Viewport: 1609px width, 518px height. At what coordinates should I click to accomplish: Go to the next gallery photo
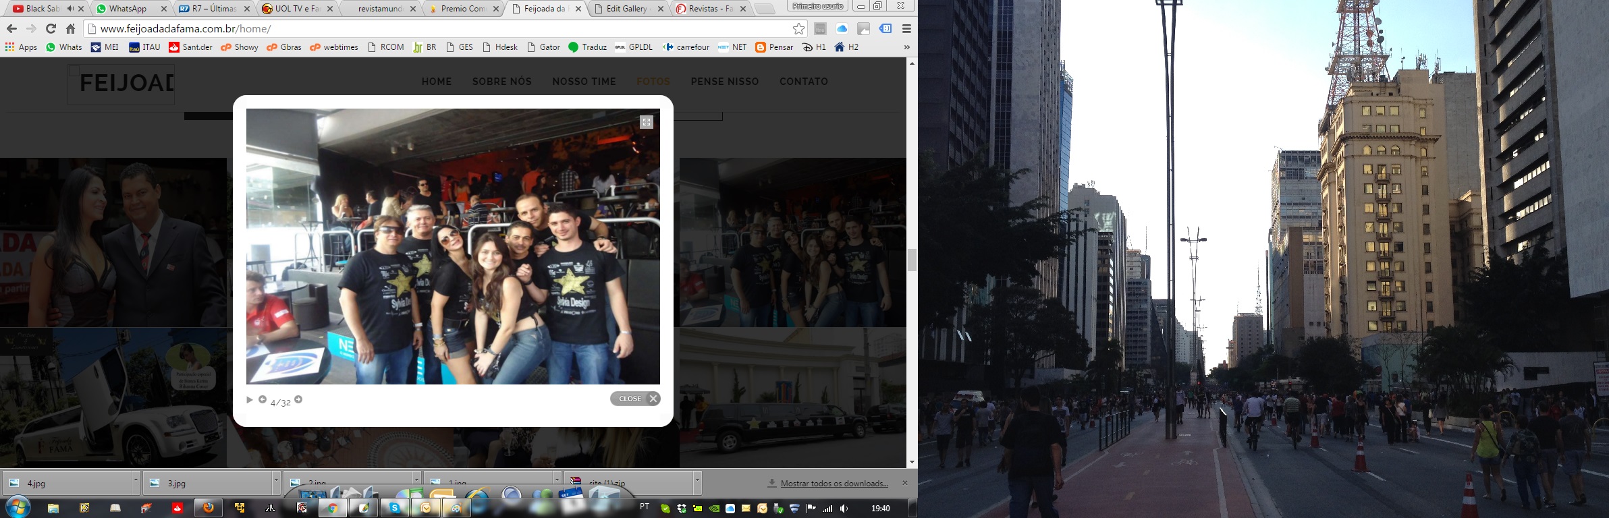pos(298,399)
